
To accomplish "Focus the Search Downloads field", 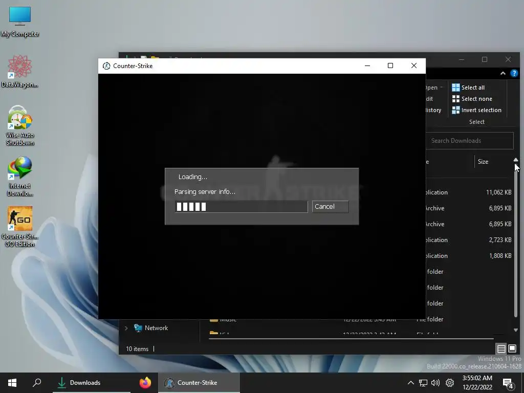I will tap(470, 141).
